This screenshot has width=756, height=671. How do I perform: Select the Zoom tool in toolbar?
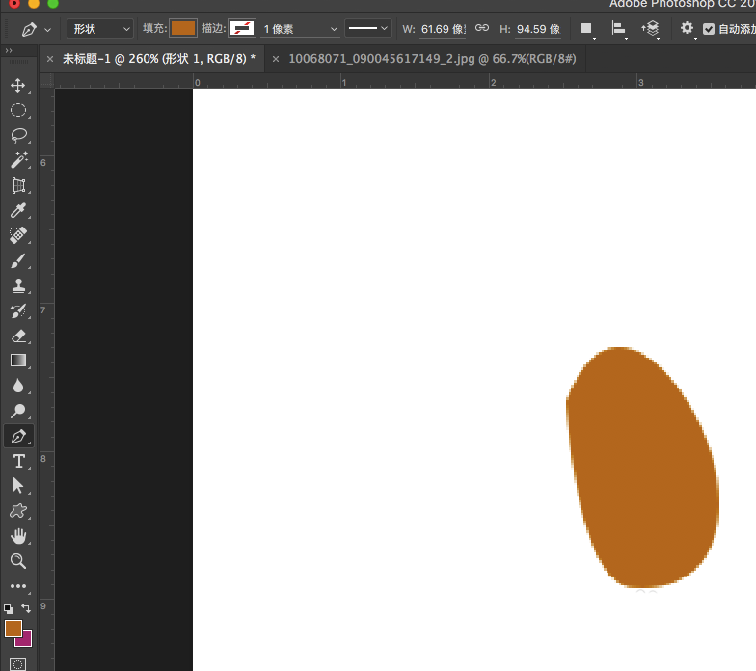point(18,561)
